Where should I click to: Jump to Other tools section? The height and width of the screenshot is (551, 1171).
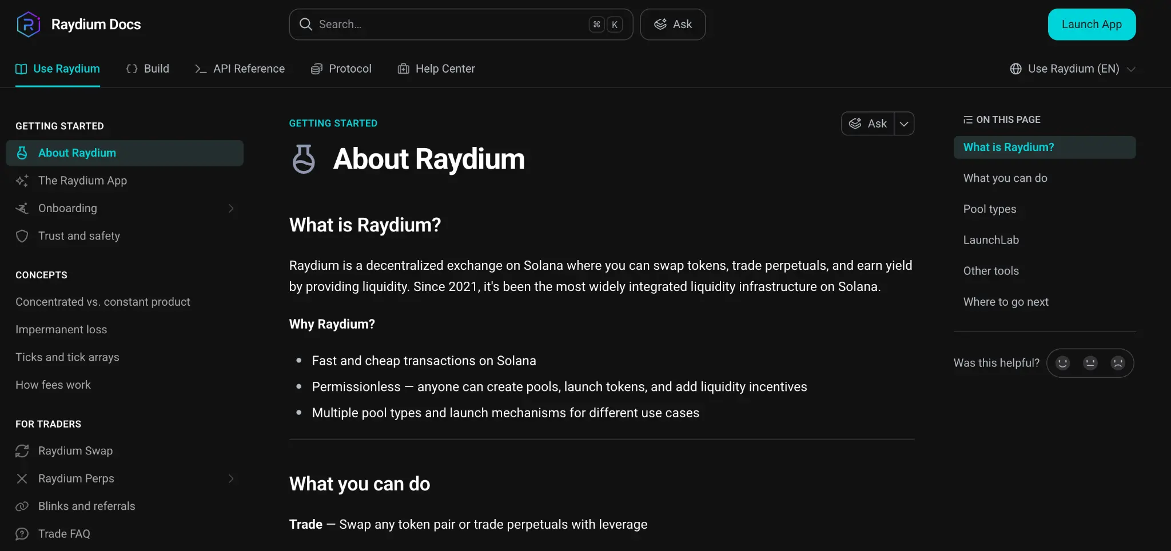(x=991, y=271)
